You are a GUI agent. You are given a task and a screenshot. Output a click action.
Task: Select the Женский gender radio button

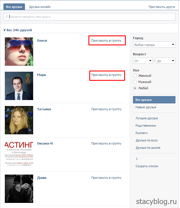pyautogui.click(x=135, y=76)
